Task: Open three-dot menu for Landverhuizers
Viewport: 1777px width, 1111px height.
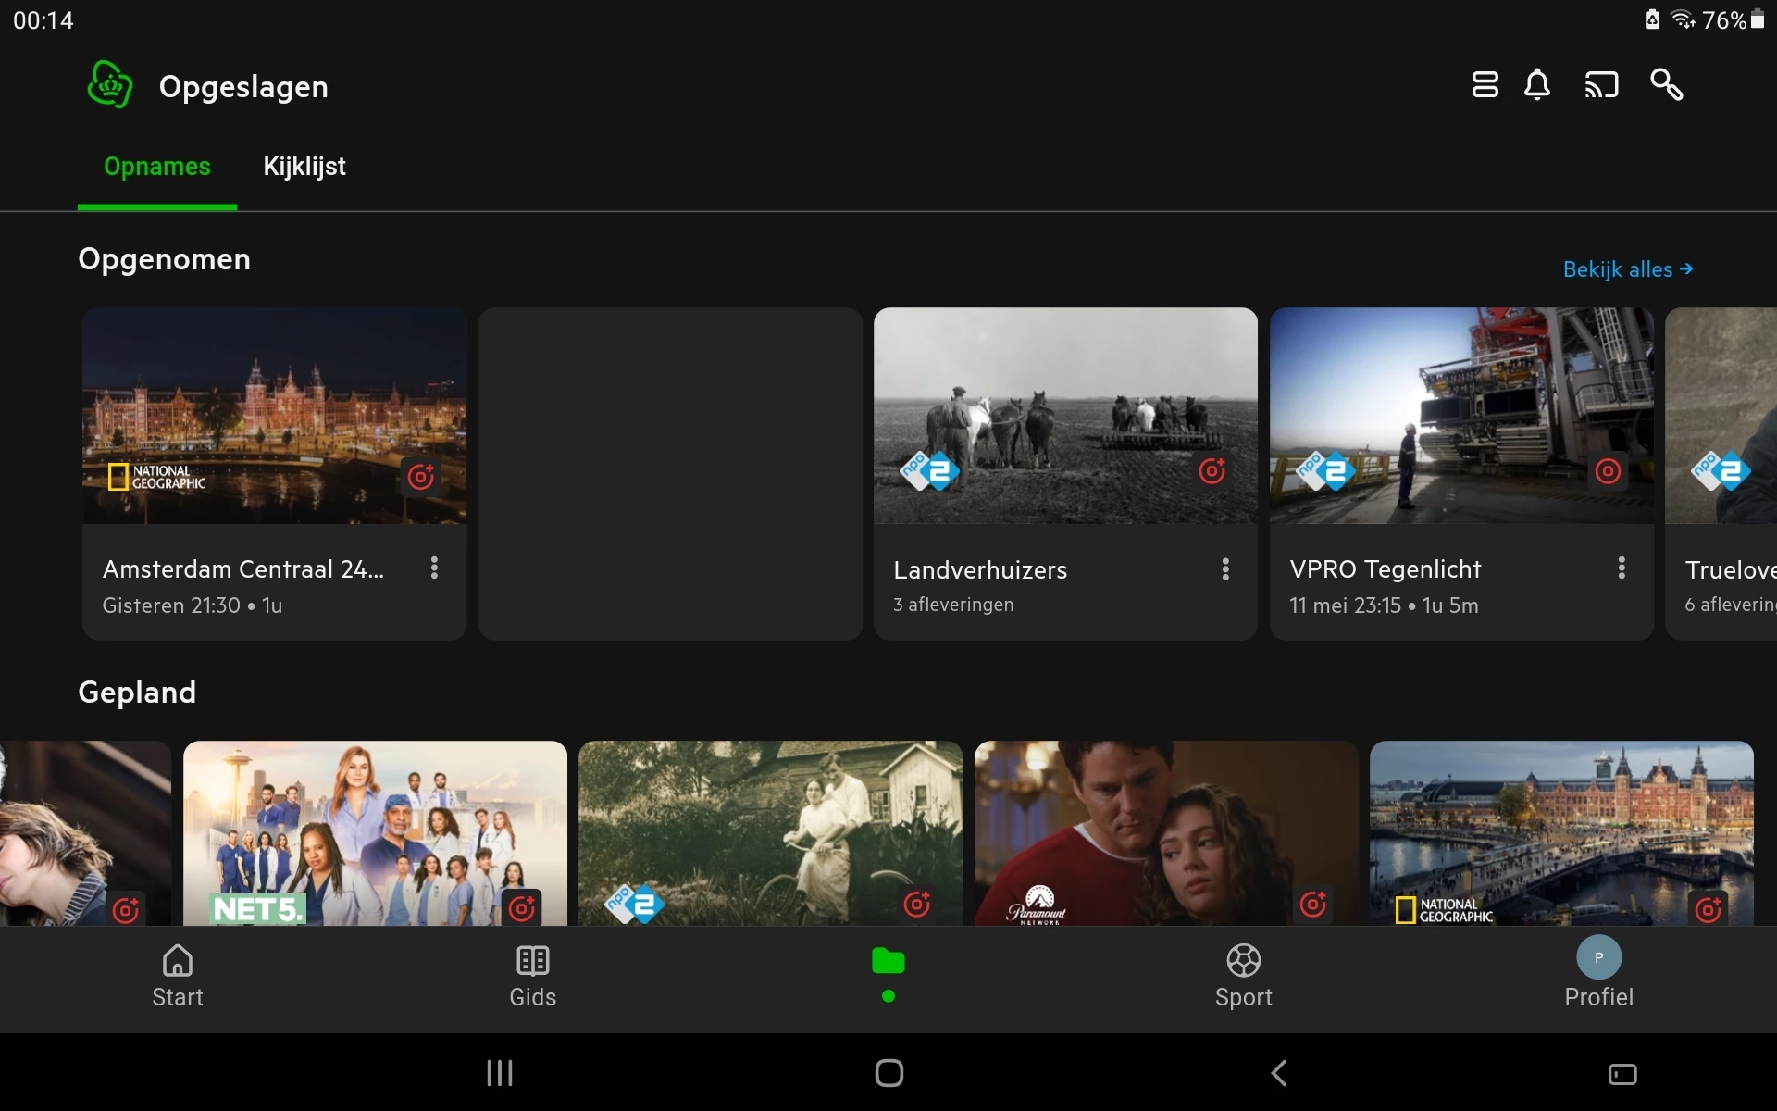Action: pos(1225,569)
